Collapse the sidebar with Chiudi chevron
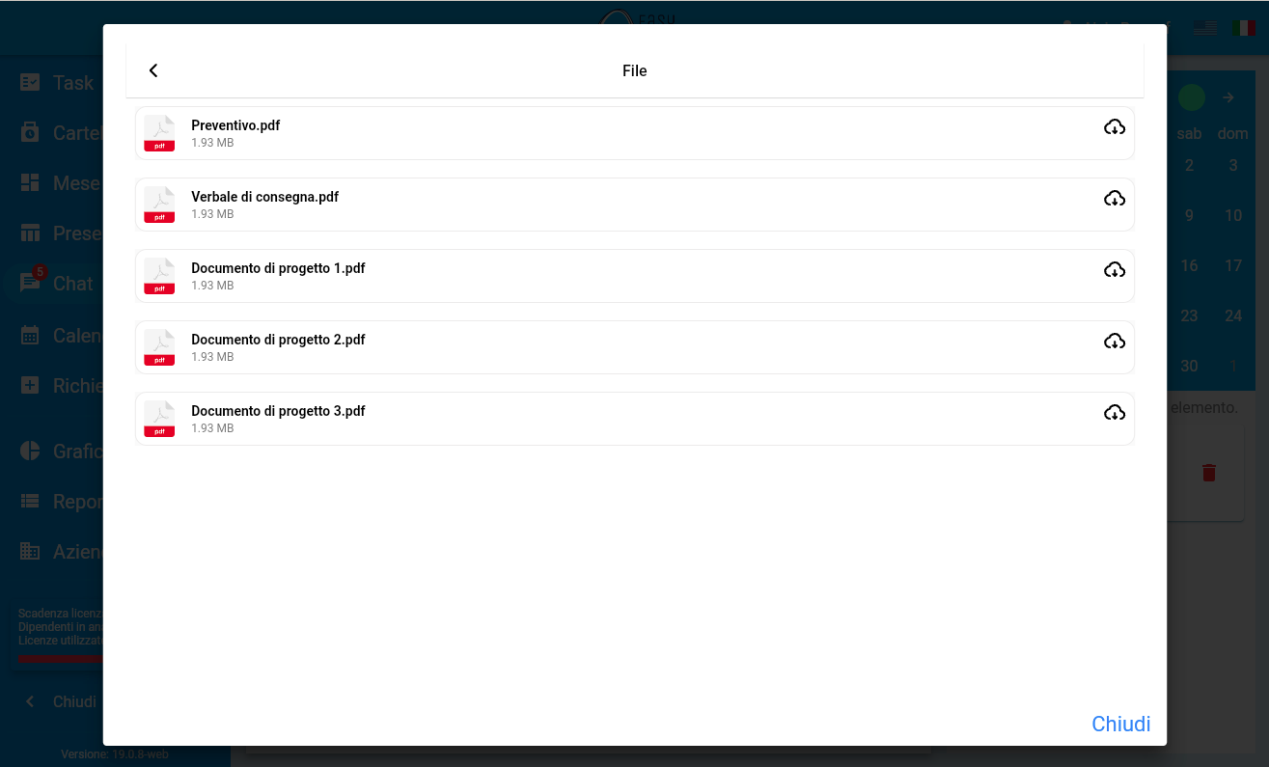The image size is (1269, 767). click(31, 701)
